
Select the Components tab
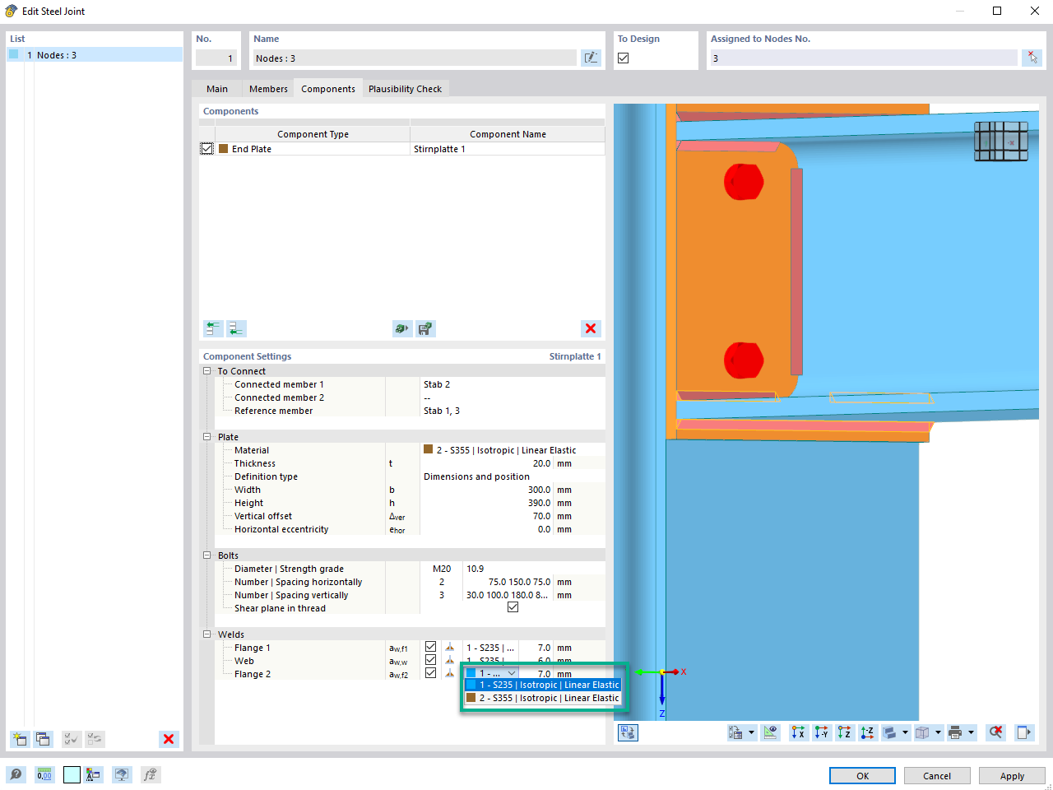pos(328,89)
